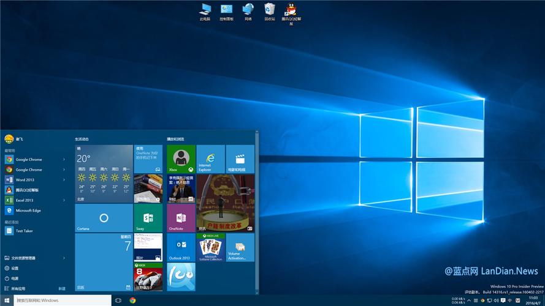This screenshot has height=306, width=545.
Task: Launch Outlook 2013 tile
Action: pos(181,247)
